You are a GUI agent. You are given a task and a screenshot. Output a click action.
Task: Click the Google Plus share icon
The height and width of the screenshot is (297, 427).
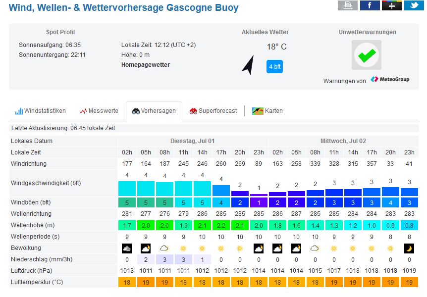coord(391,5)
